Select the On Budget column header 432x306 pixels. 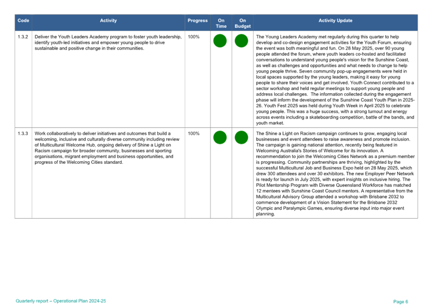(242, 23)
